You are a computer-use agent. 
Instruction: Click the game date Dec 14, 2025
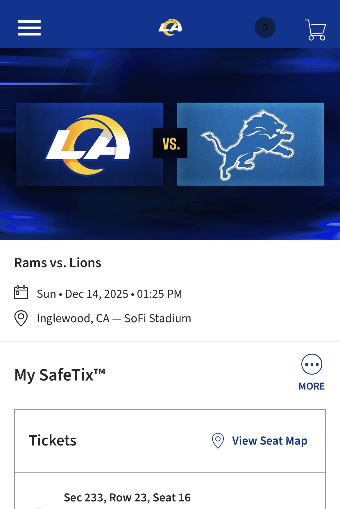coord(109,294)
